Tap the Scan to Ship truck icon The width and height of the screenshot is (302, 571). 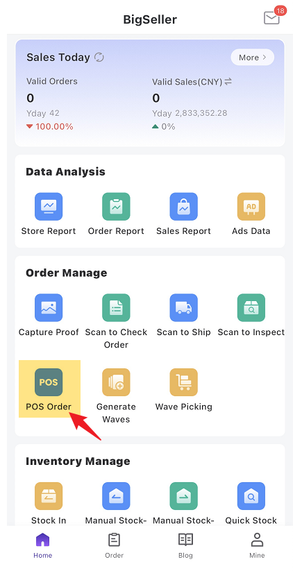(183, 308)
